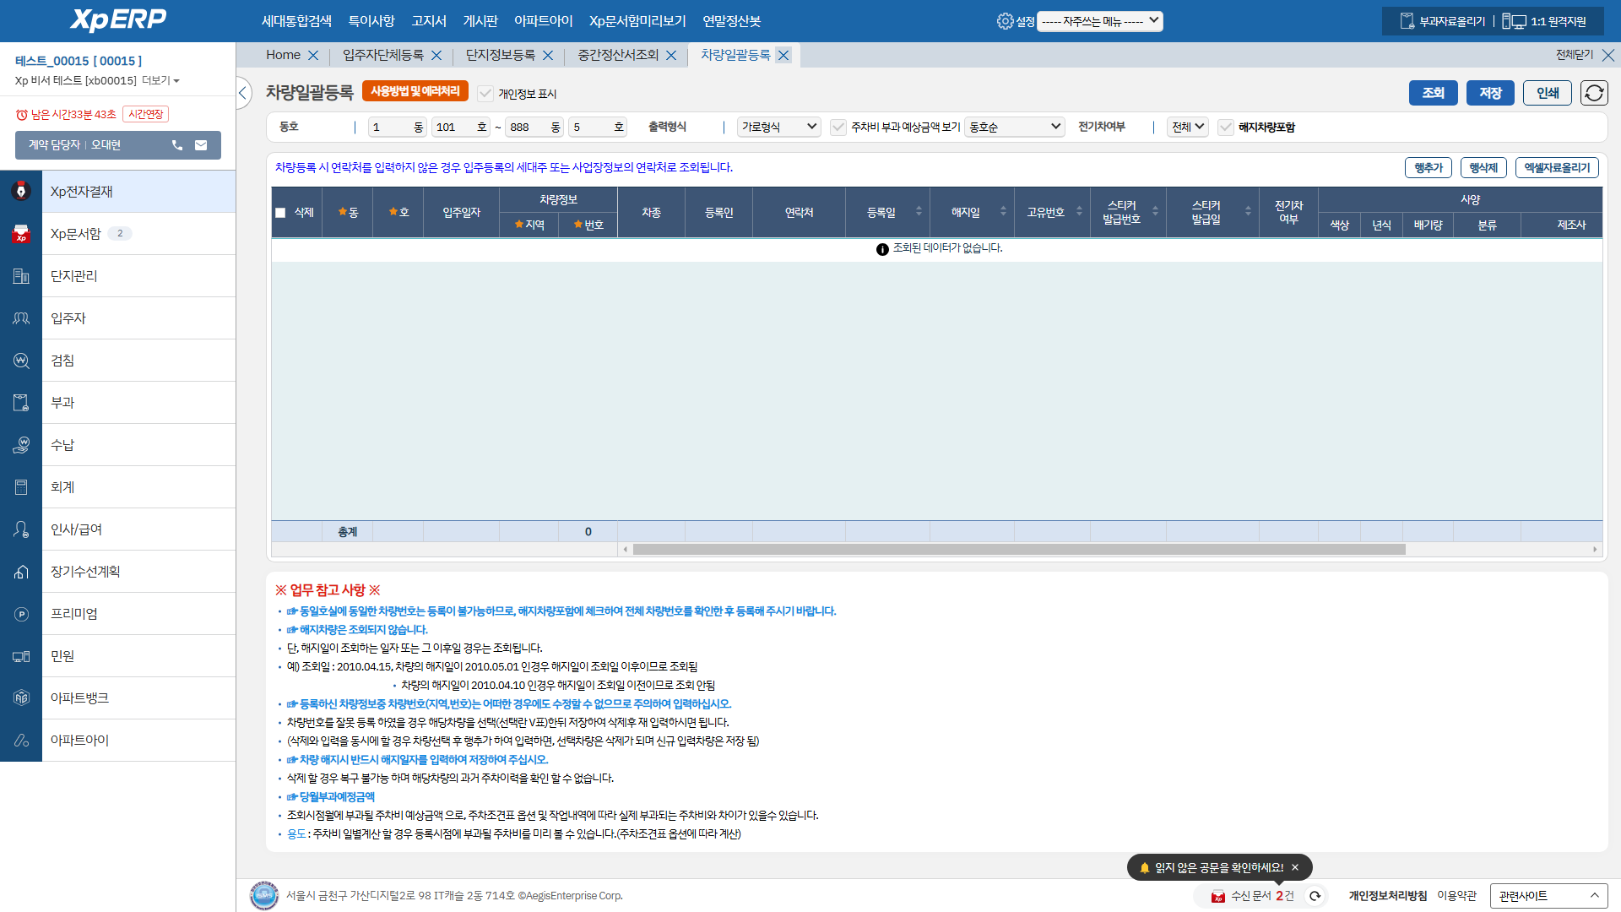The width and height of the screenshot is (1621, 912).
Task: Switch to the 중간정산서조회 tab
Action: [x=616, y=55]
